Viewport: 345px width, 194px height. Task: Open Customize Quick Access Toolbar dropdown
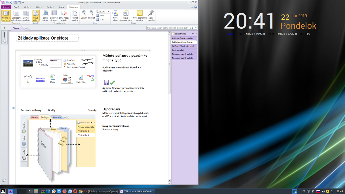pos(23,3)
